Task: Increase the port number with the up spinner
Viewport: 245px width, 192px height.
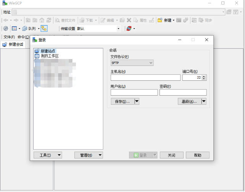Action: click(204, 76)
